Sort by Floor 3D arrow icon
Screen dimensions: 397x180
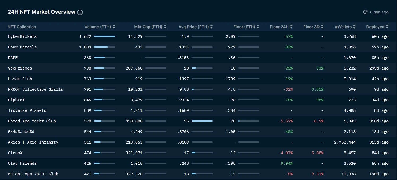tap(322, 27)
